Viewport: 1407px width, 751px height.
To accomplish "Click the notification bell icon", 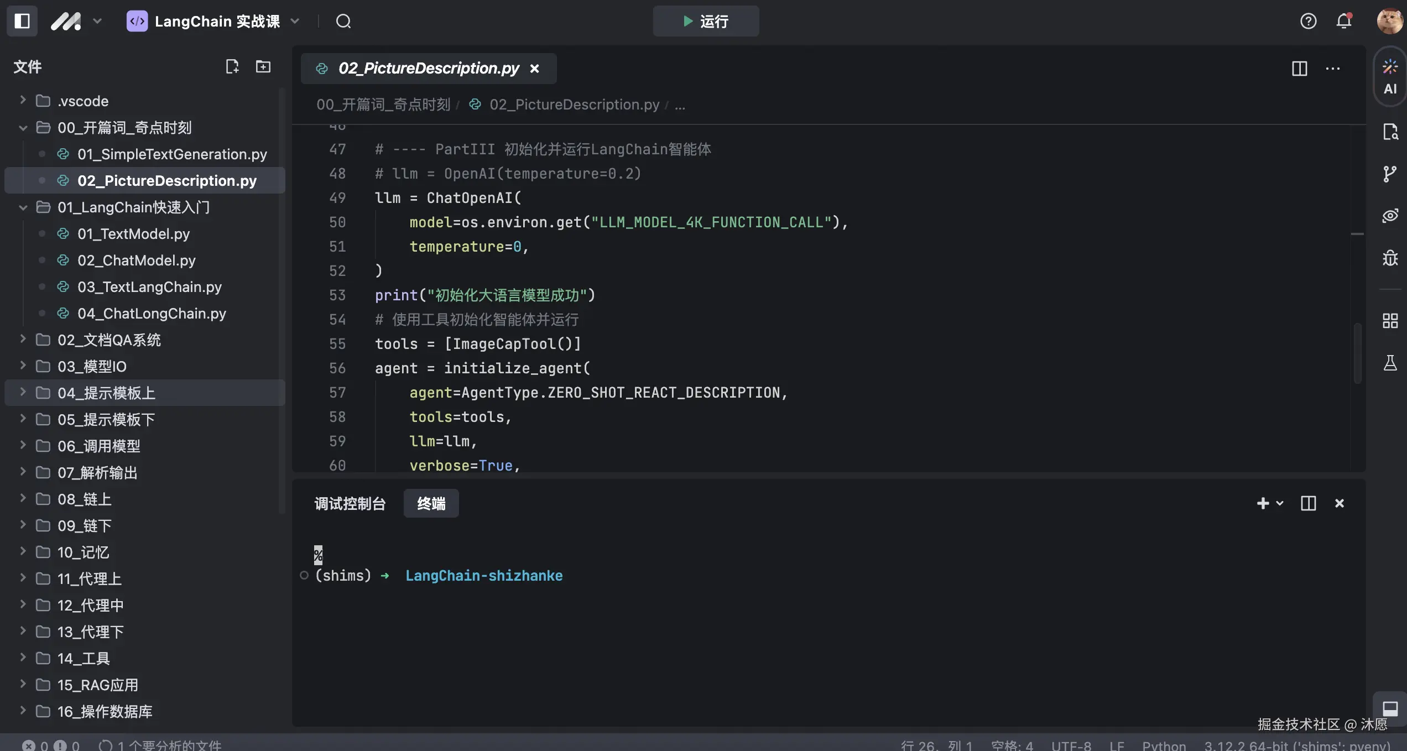I will [x=1344, y=21].
